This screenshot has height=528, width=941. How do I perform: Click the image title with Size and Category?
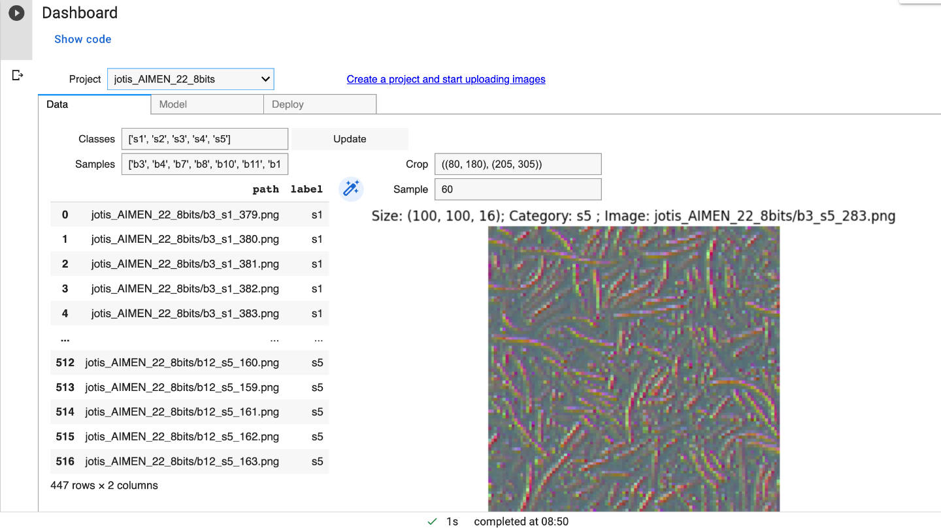(x=633, y=216)
